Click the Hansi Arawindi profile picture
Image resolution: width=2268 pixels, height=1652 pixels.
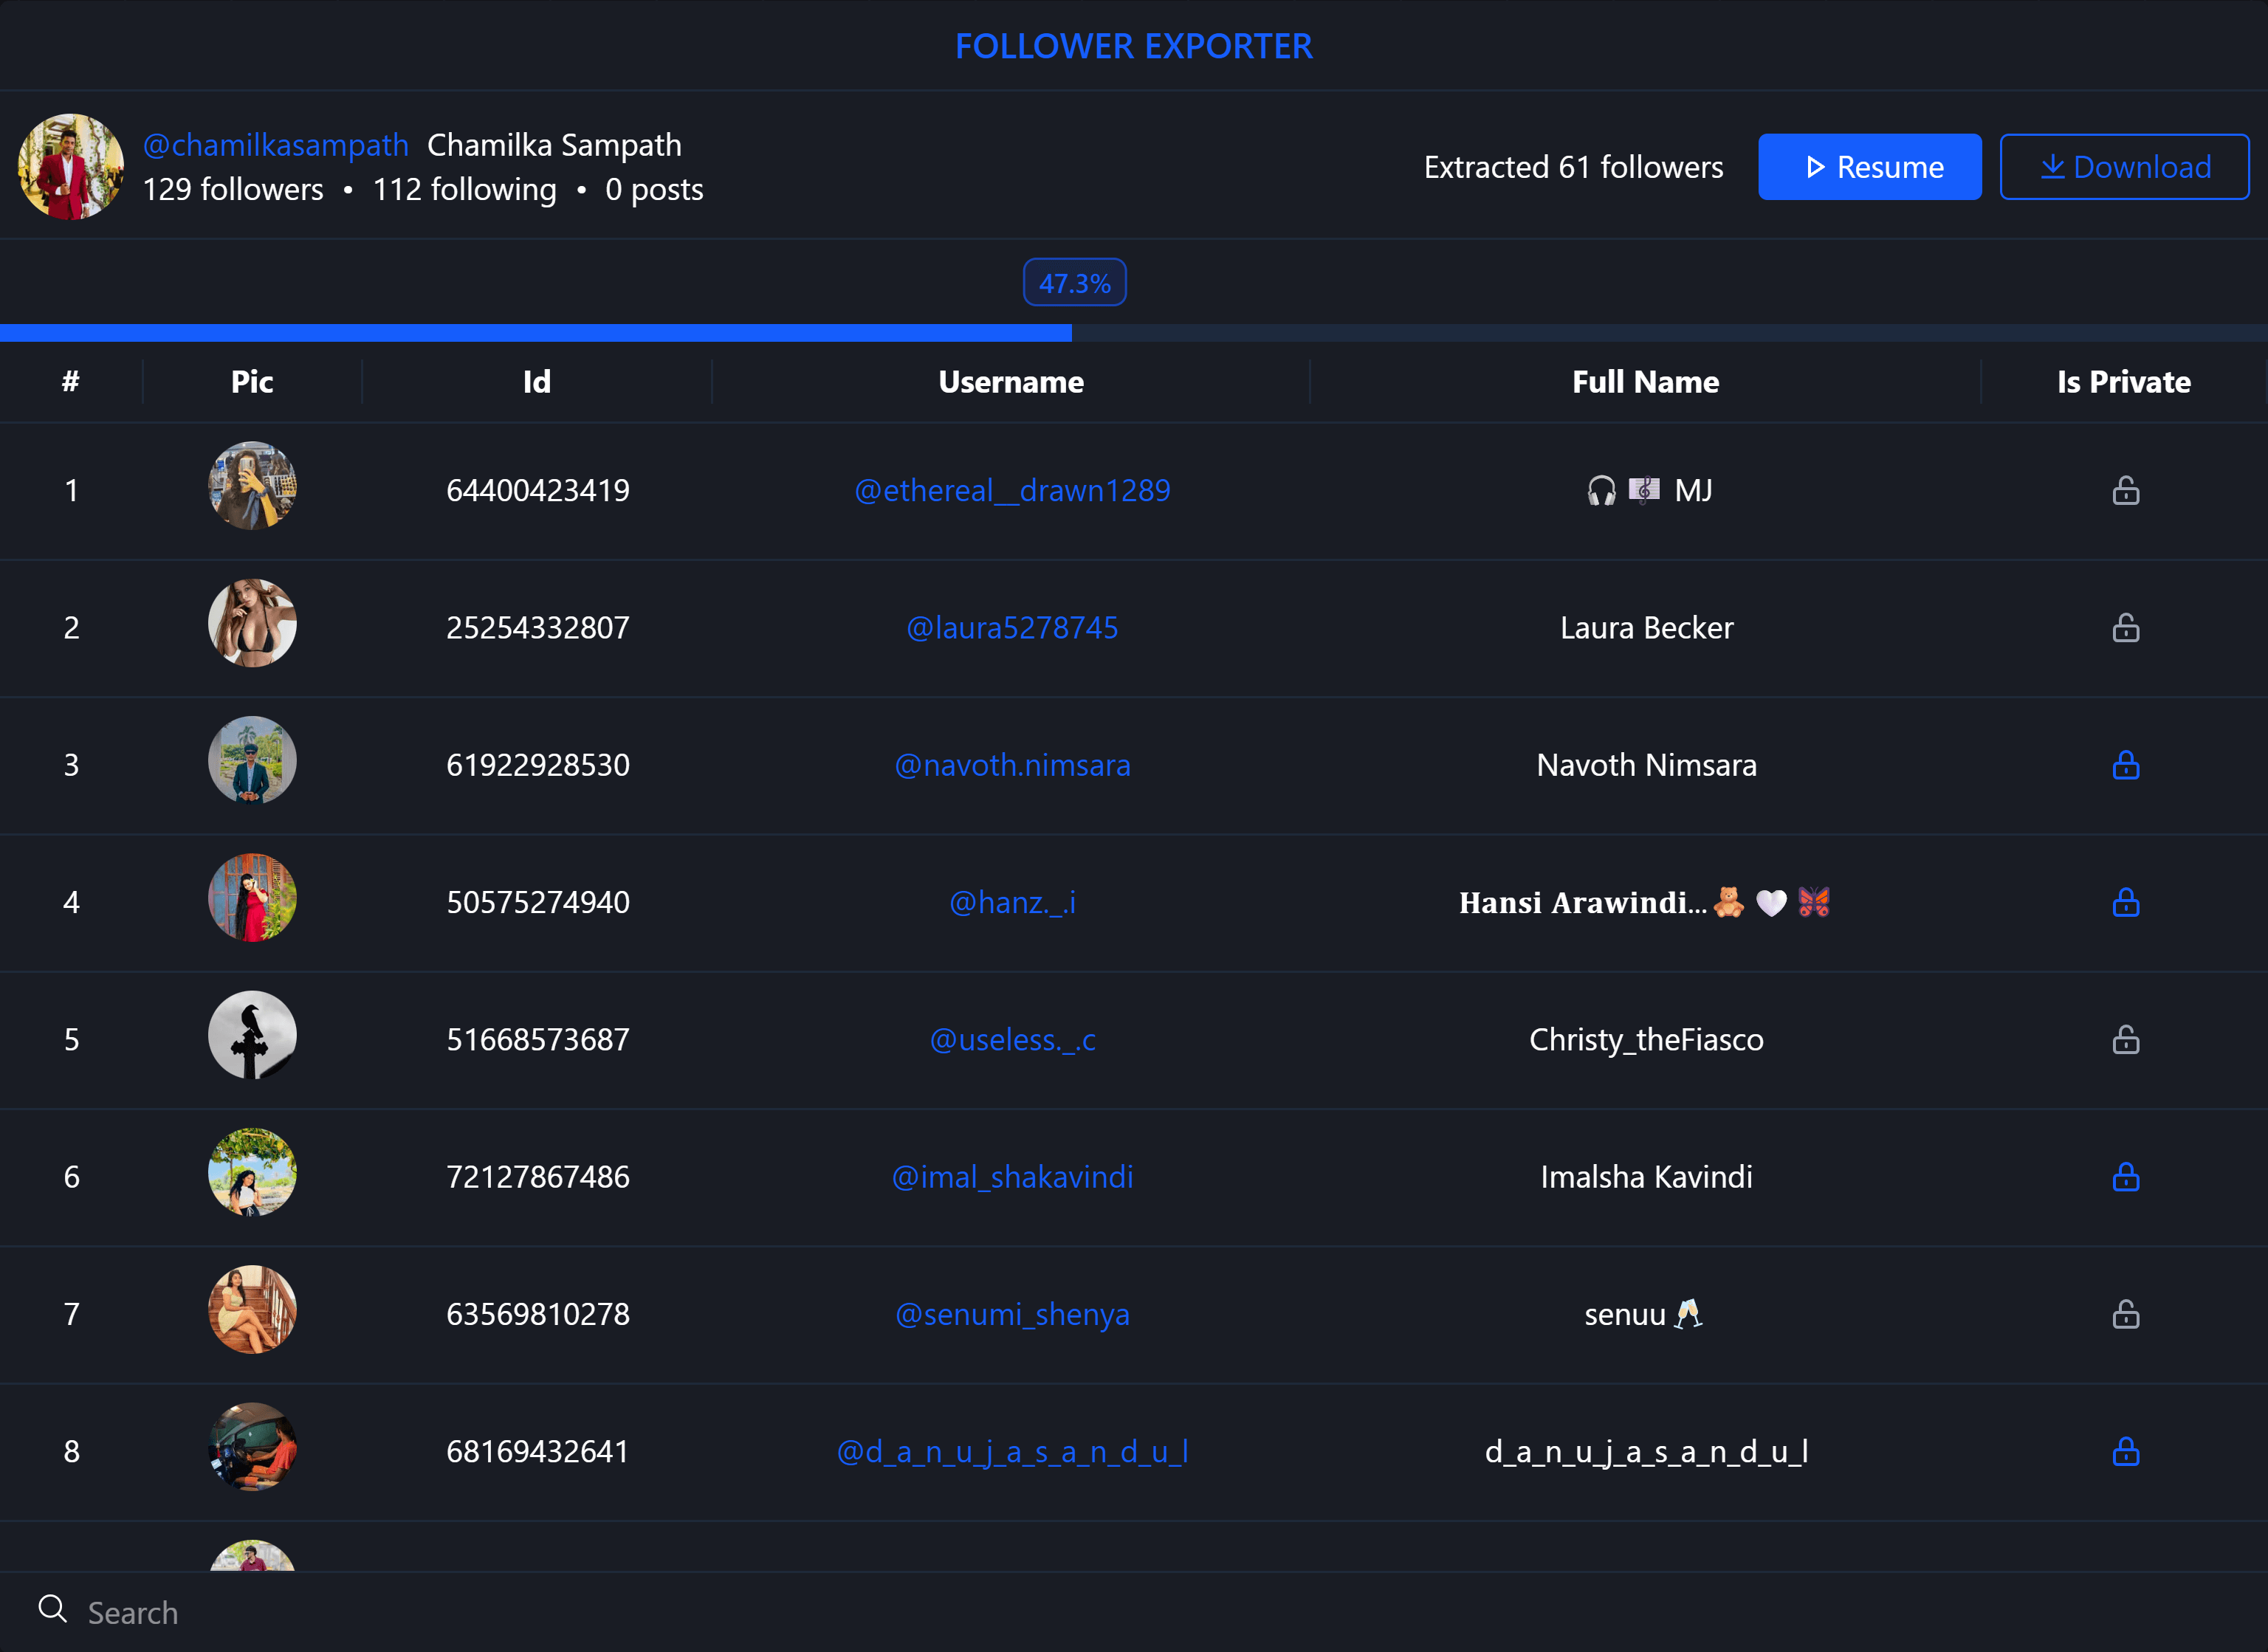(252, 897)
